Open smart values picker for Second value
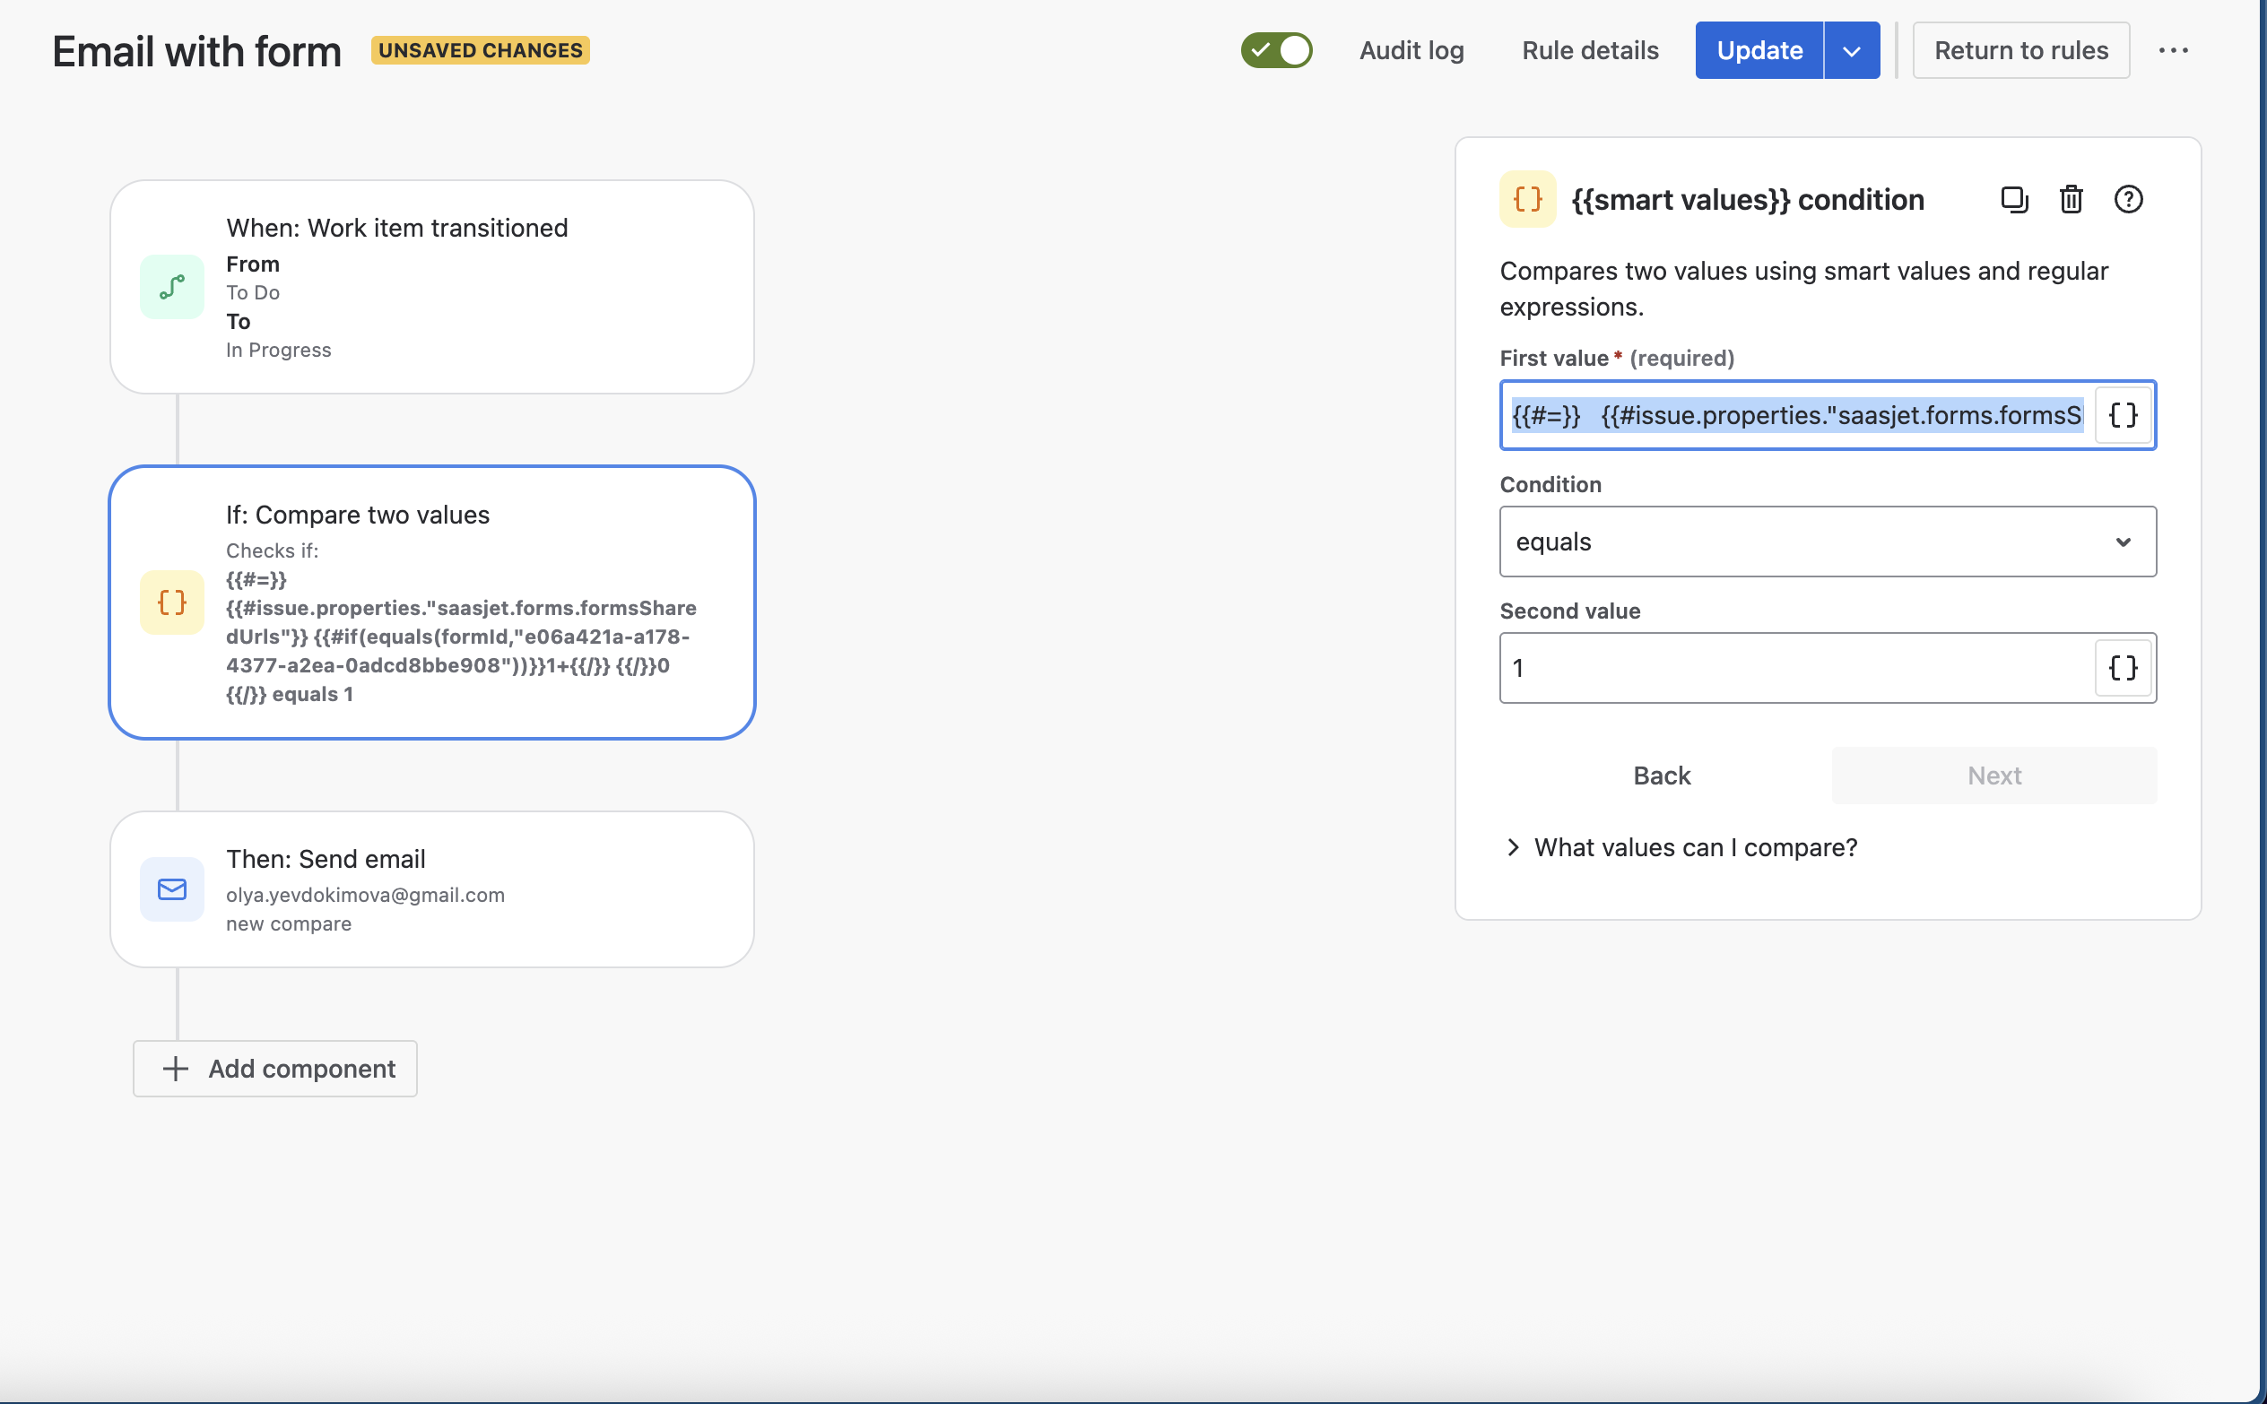 pyautogui.click(x=2122, y=668)
